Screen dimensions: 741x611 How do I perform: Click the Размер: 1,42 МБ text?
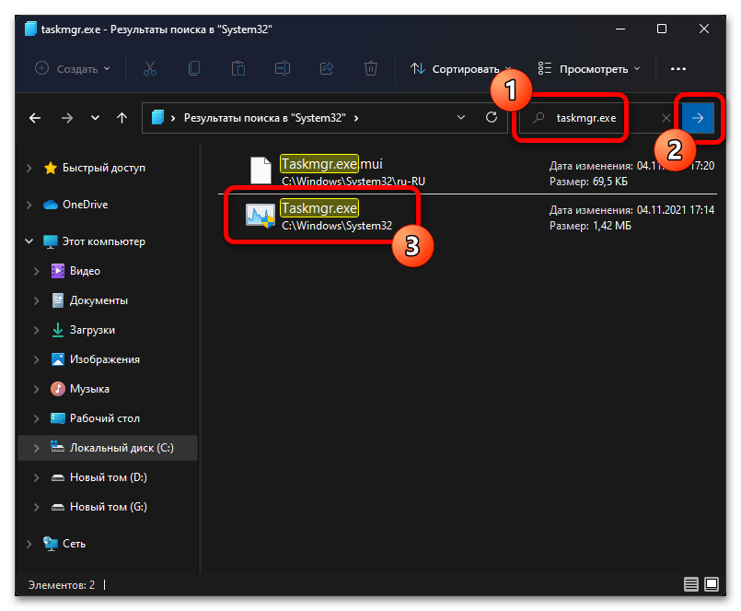pyautogui.click(x=590, y=226)
